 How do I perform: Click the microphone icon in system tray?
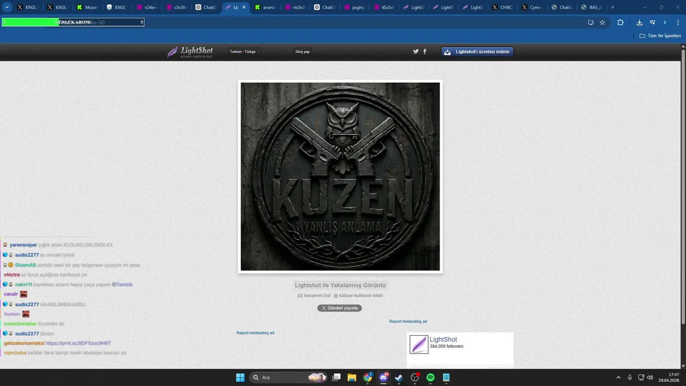630,377
